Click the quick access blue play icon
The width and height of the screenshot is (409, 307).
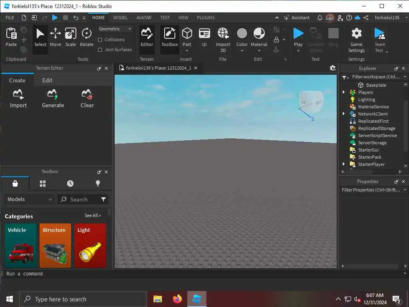(55, 18)
